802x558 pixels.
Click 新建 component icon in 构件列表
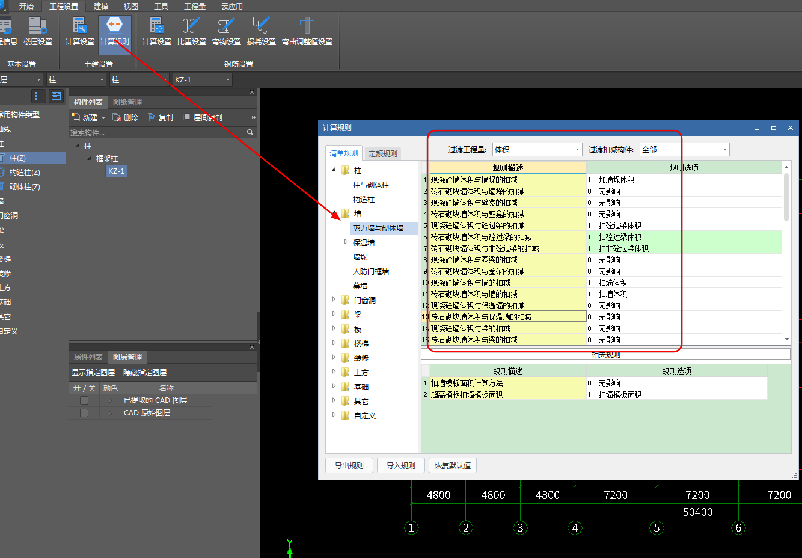(76, 117)
